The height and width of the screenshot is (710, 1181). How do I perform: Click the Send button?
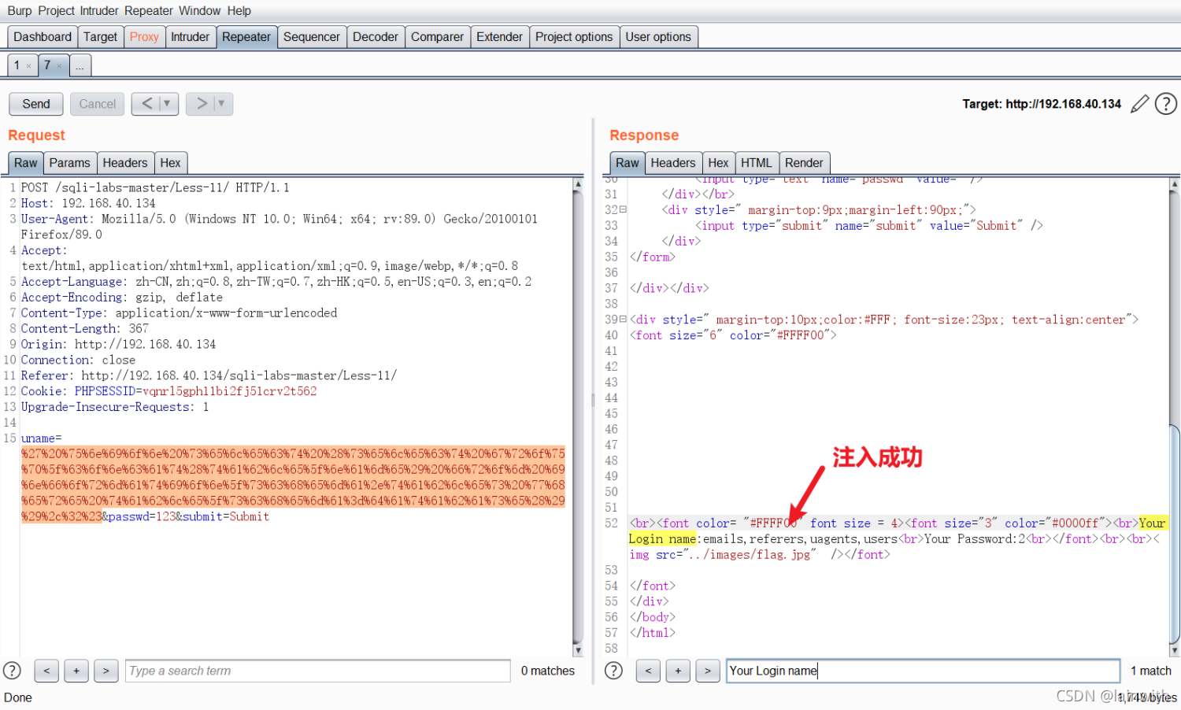click(36, 104)
